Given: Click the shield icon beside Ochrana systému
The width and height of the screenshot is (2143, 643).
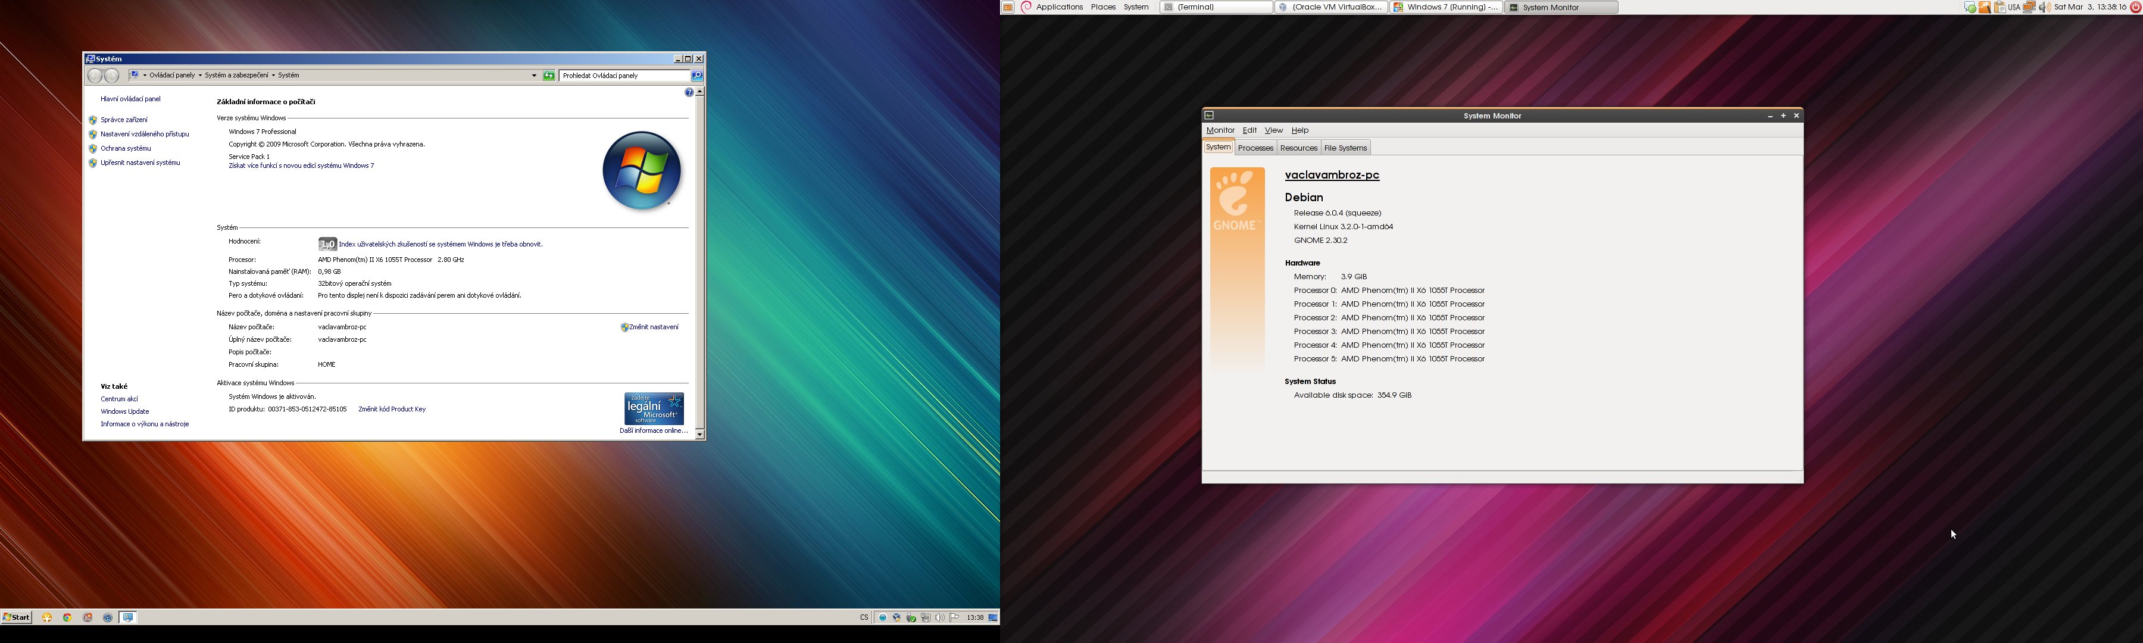Looking at the screenshot, I should click(x=92, y=149).
